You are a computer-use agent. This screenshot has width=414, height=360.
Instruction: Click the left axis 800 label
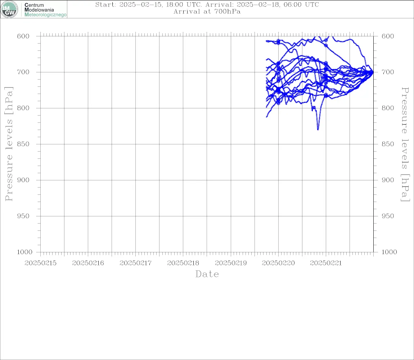pos(23,108)
